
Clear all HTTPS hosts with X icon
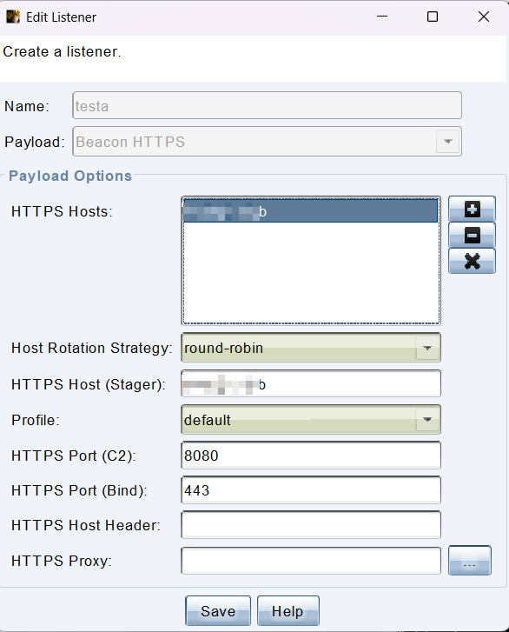(x=472, y=261)
